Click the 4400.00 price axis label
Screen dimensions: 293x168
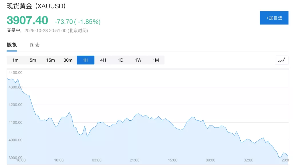(15, 73)
